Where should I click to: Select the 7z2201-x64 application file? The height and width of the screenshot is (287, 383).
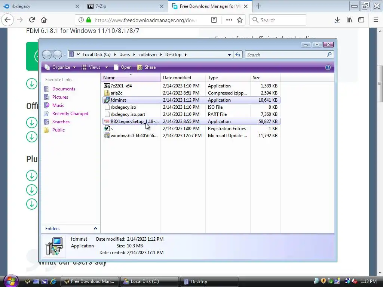191,86
